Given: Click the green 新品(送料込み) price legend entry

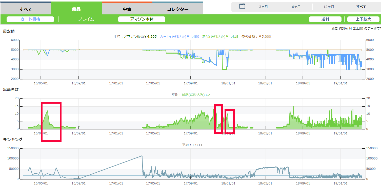Looking at the screenshot, I should (220, 37).
